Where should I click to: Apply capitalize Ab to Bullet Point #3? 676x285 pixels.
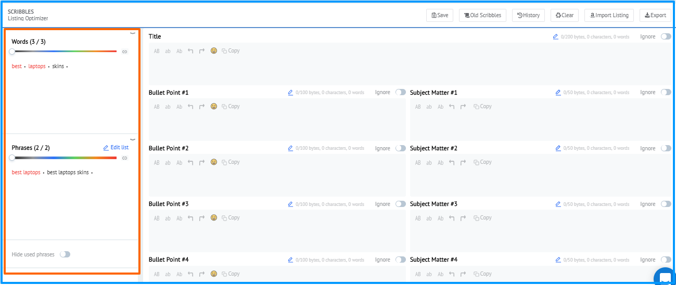tap(180, 218)
